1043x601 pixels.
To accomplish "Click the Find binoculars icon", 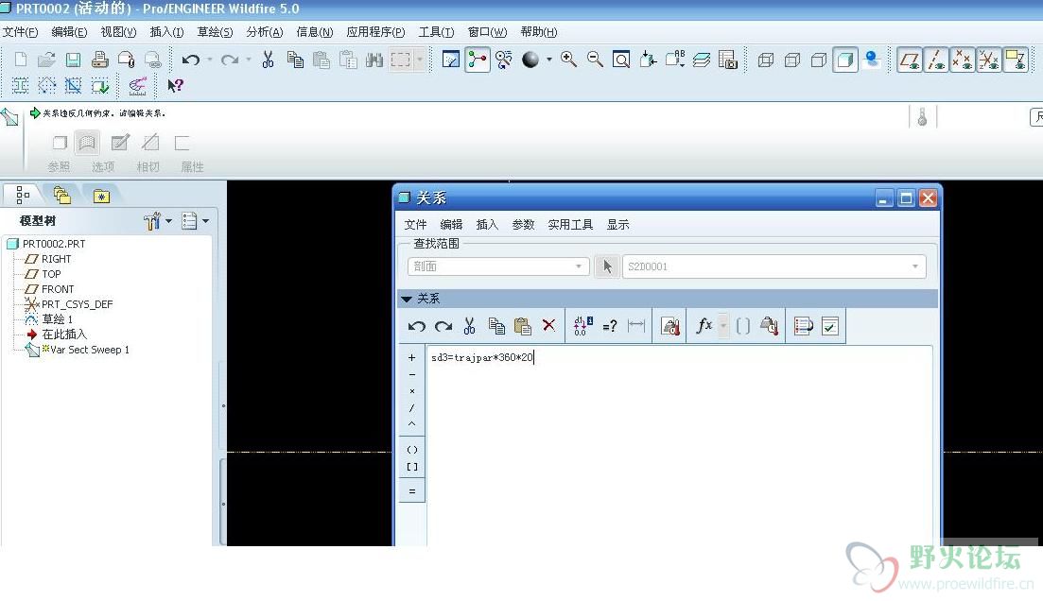I will tap(374, 60).
